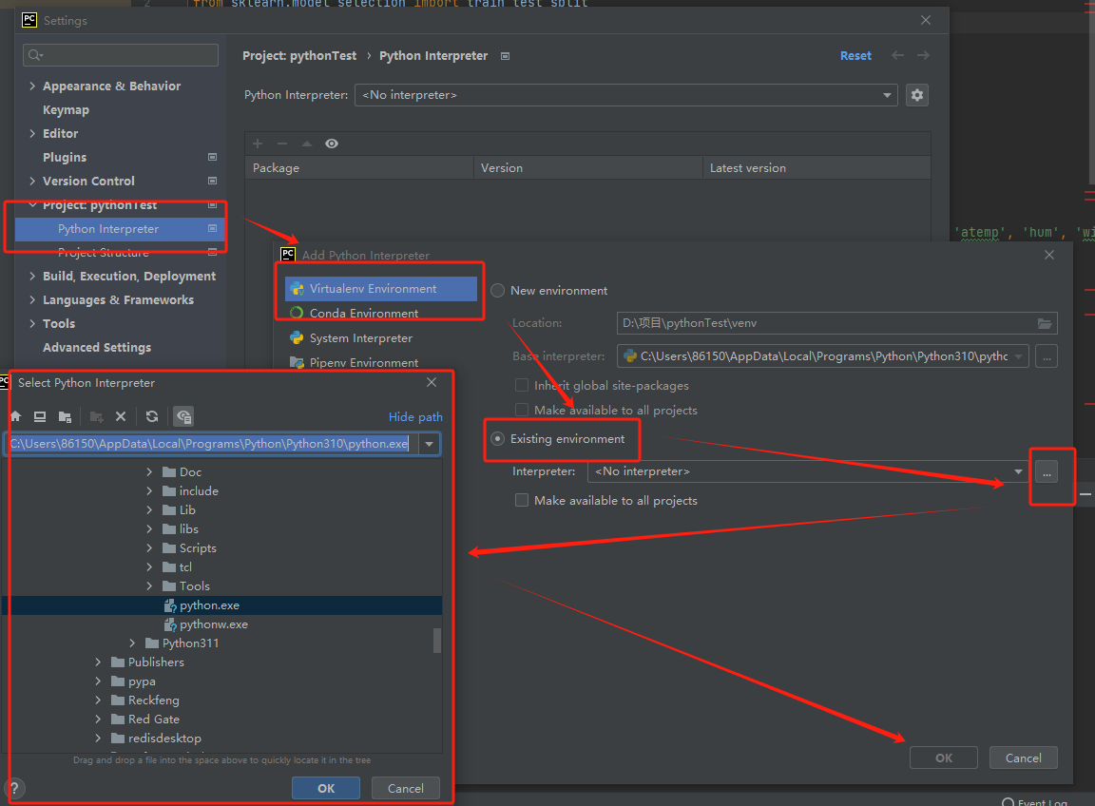
Task: Expand the Publishers folder
Action: (99, 662)
